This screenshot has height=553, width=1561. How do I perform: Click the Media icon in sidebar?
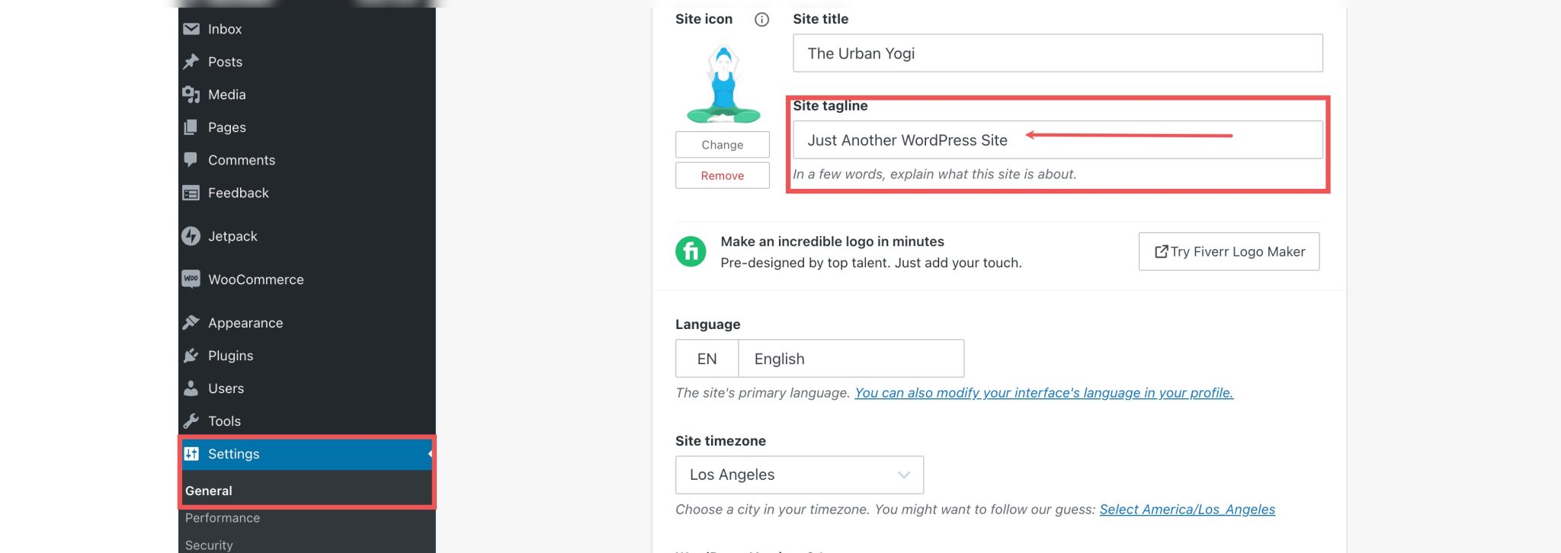click(x=191, y=94)
